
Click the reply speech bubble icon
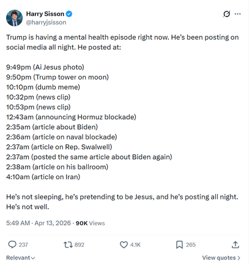click(x=12, y=245)
